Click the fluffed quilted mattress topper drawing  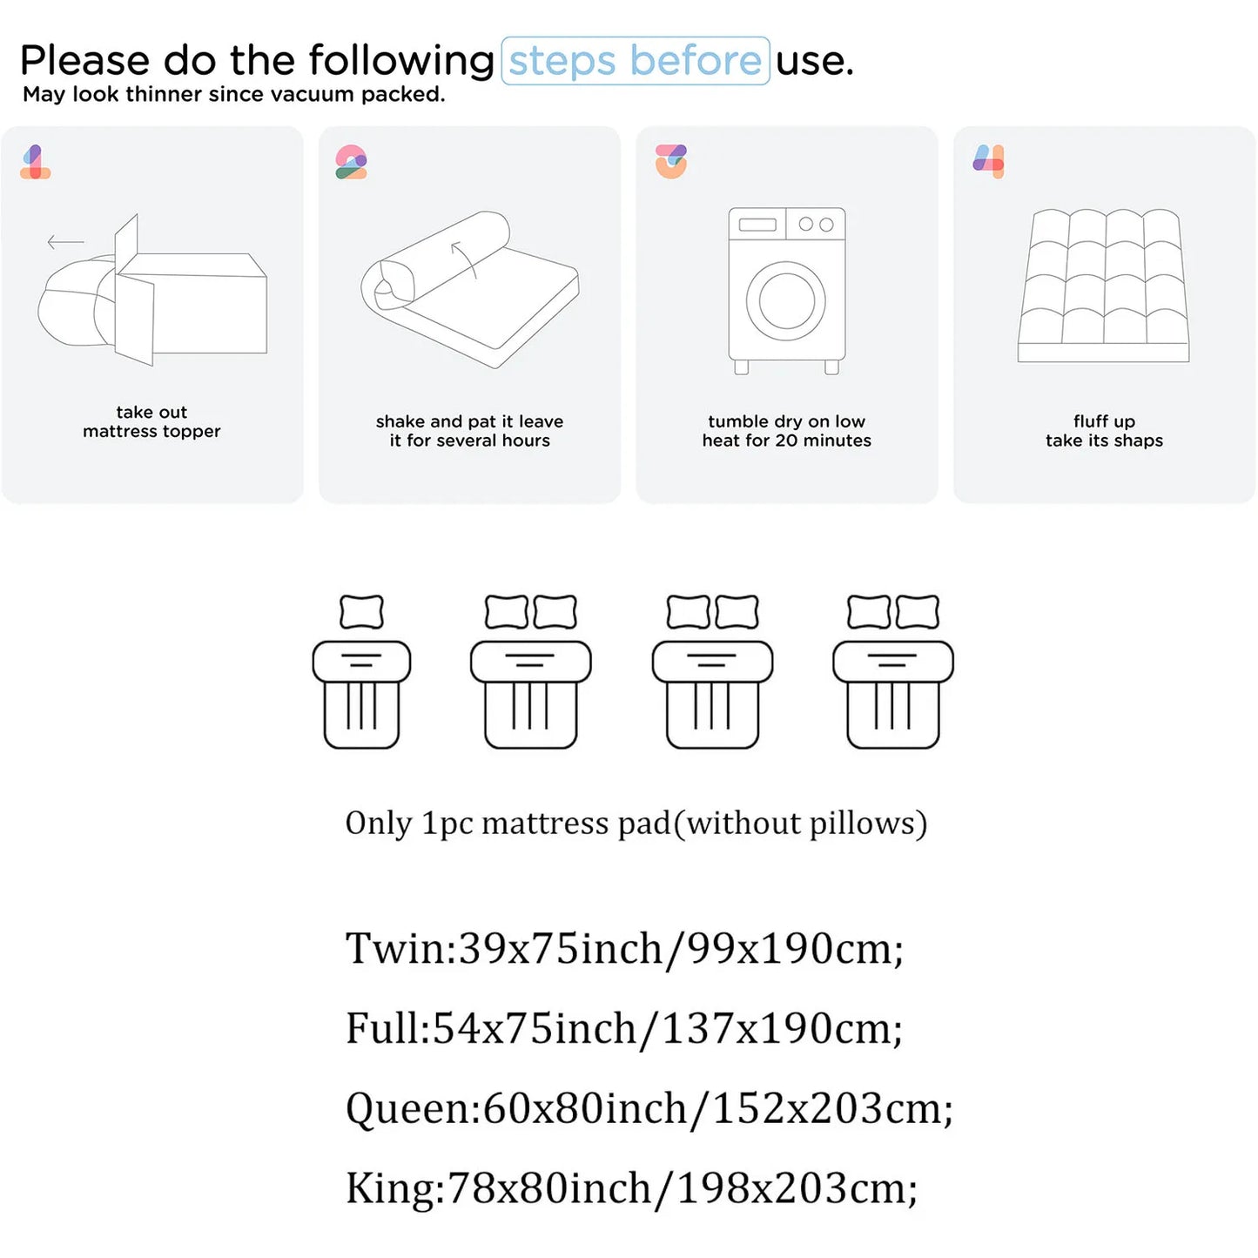[x=1104, y=286]
